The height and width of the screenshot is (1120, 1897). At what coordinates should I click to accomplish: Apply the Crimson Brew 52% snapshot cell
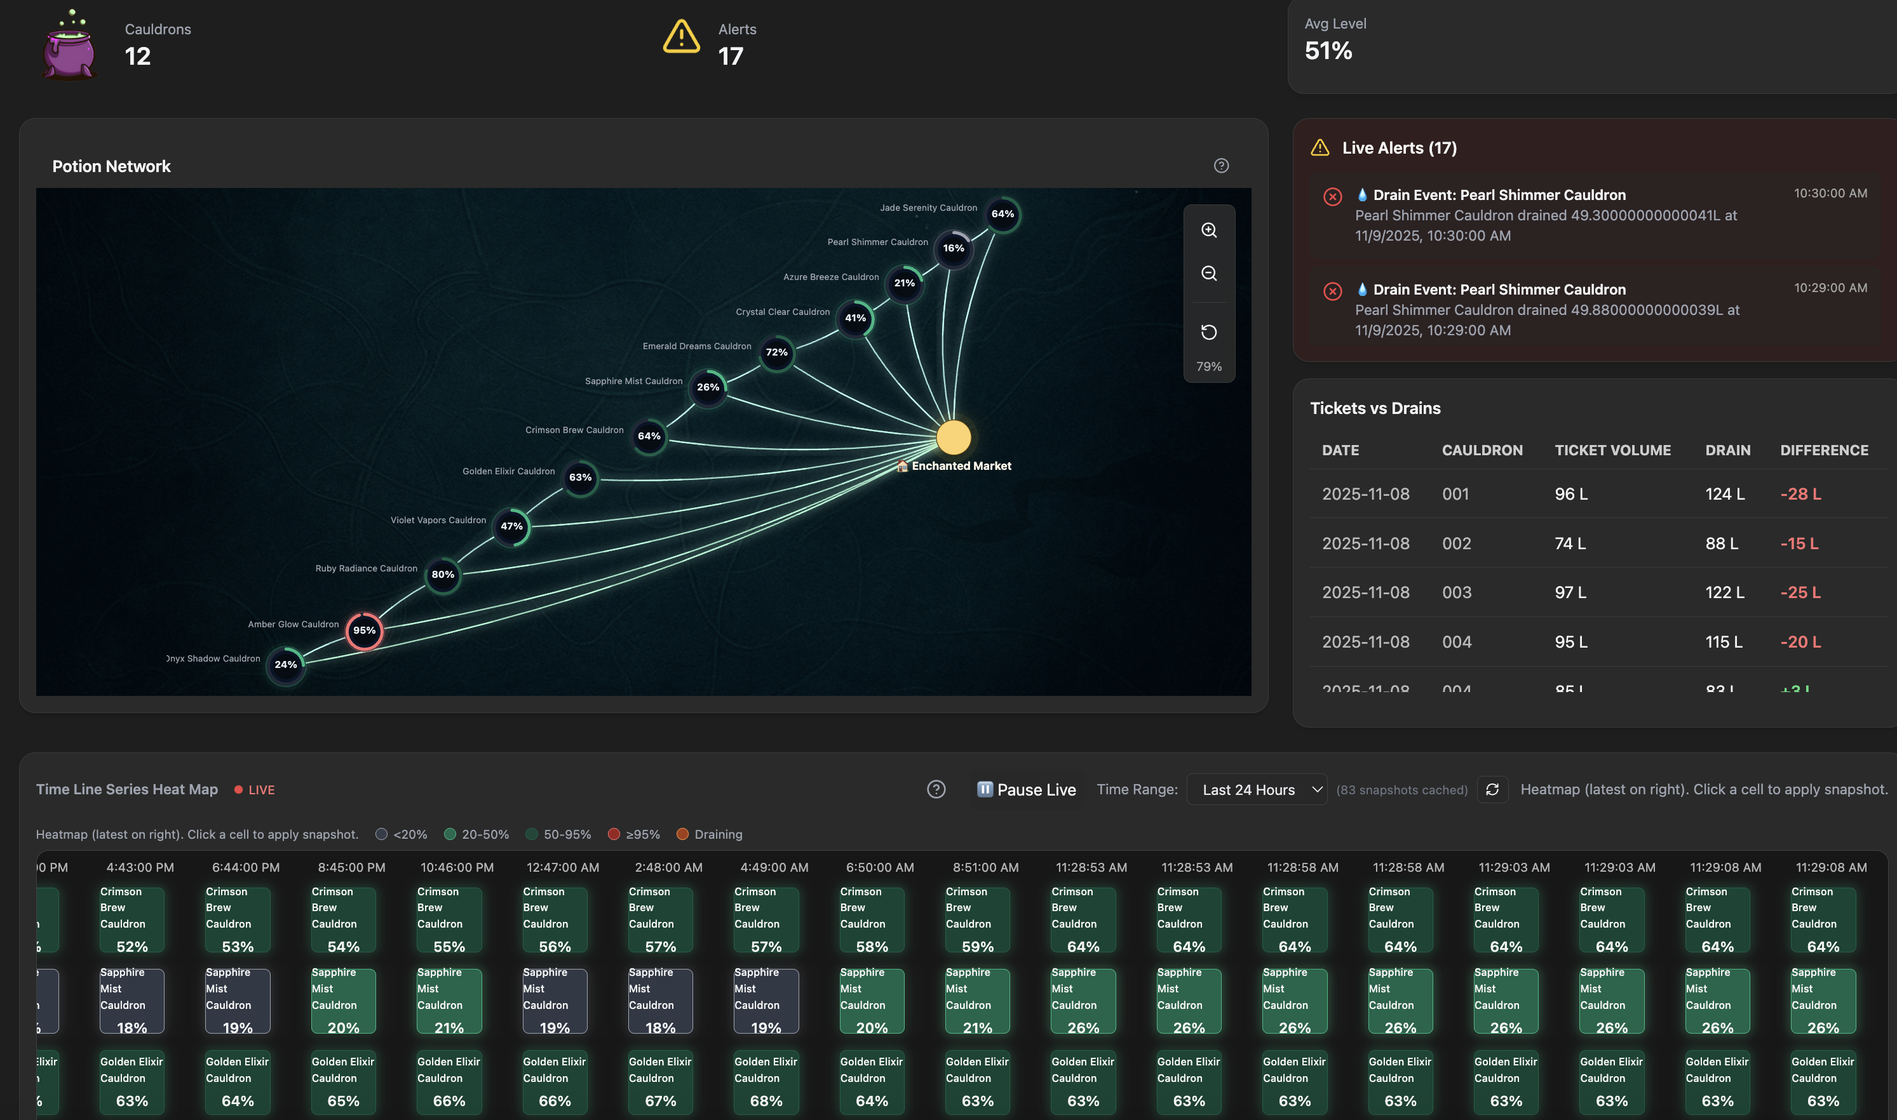(132, 919)
